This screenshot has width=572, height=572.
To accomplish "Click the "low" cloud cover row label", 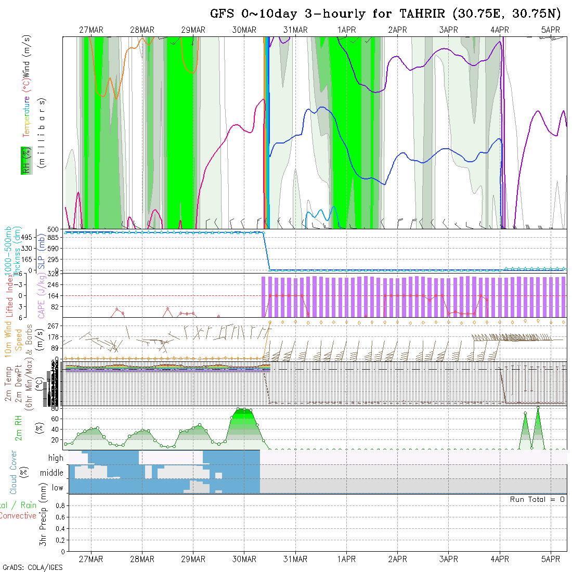I will 57,488.
